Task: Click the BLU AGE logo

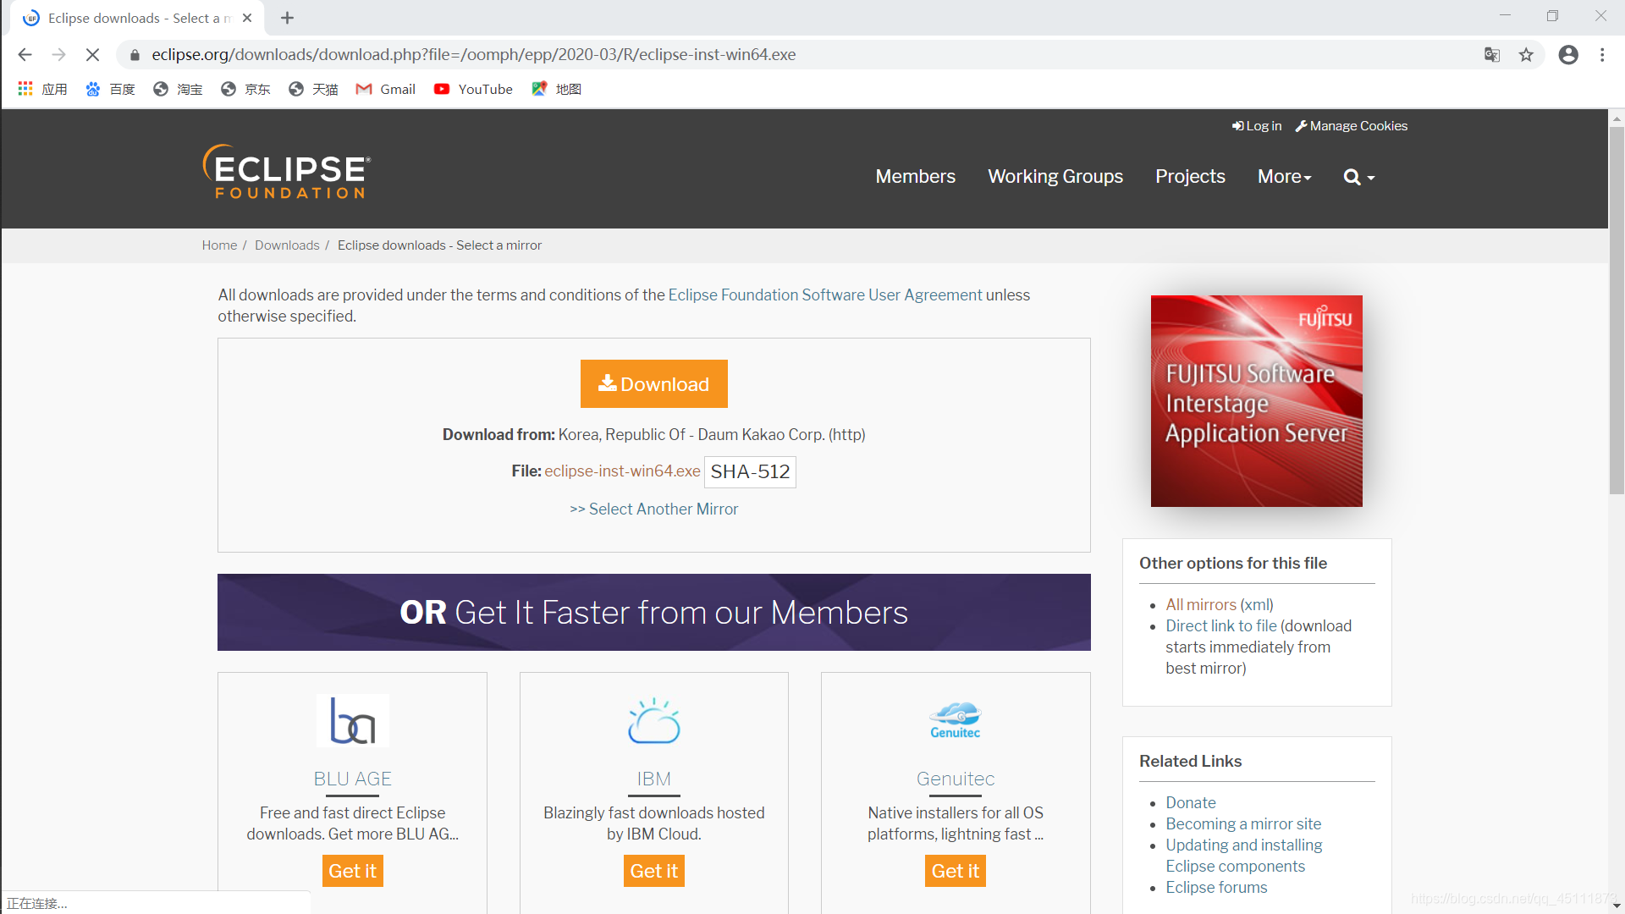Action: tap(352, 720)
